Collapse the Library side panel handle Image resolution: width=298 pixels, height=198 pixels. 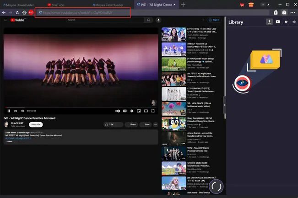pos(224,104)
